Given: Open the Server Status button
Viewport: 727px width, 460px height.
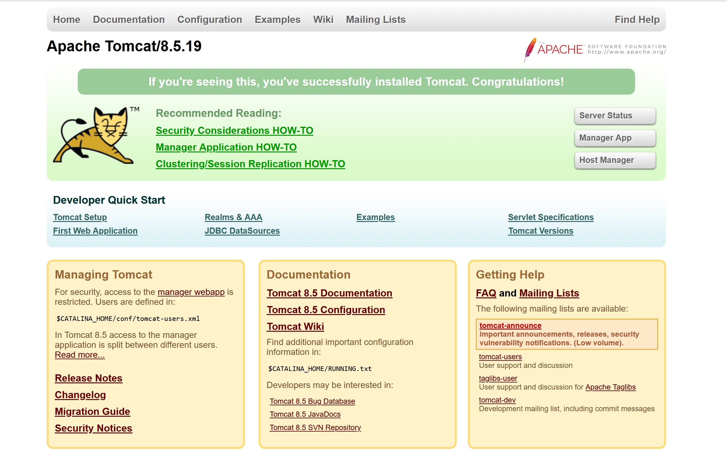Looking at the screenshot, I should coord(615,116).
